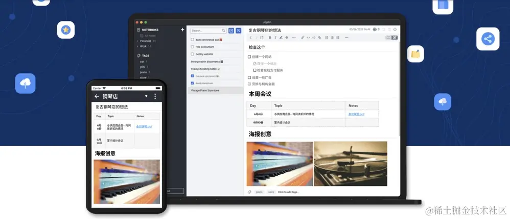Create a new to-do with the checkbox button
510x219 pixels.
231,31
